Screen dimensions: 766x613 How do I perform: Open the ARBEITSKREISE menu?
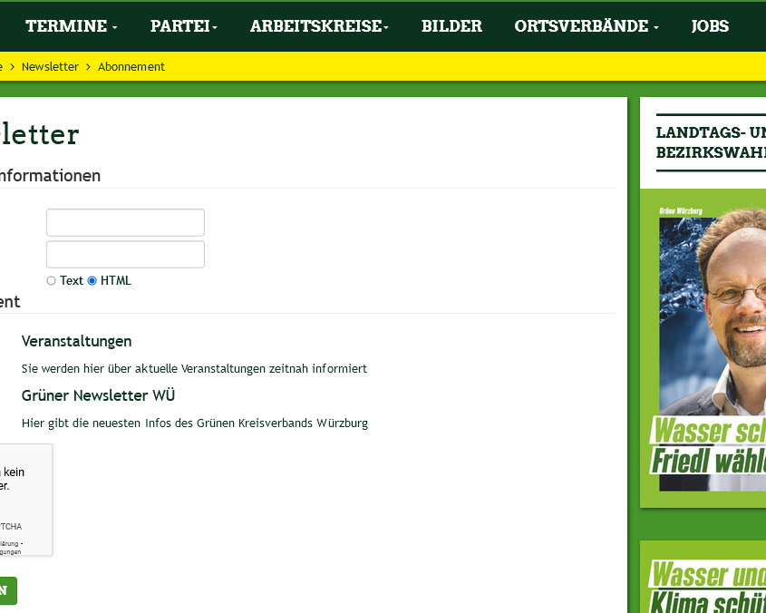(x=315, y=26)
